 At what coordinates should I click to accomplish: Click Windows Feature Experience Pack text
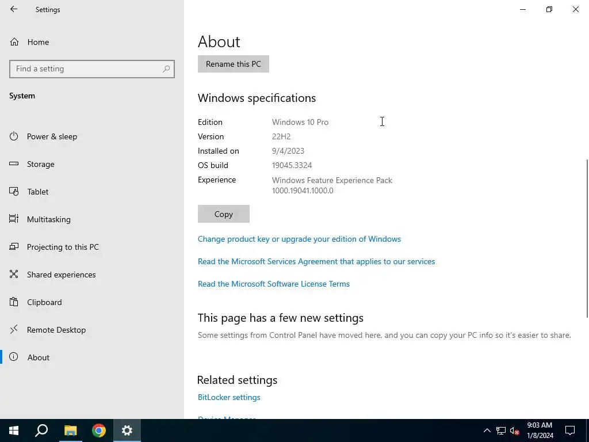[332, 180]
